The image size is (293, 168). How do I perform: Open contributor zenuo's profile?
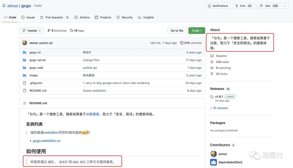[x=222, y=154]
